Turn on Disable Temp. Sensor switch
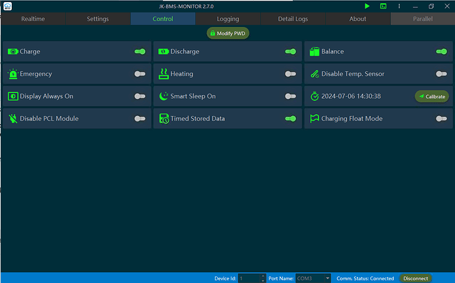Image resolution: width=455 pixels, height=283 pixels. click(x=441, y=74)
